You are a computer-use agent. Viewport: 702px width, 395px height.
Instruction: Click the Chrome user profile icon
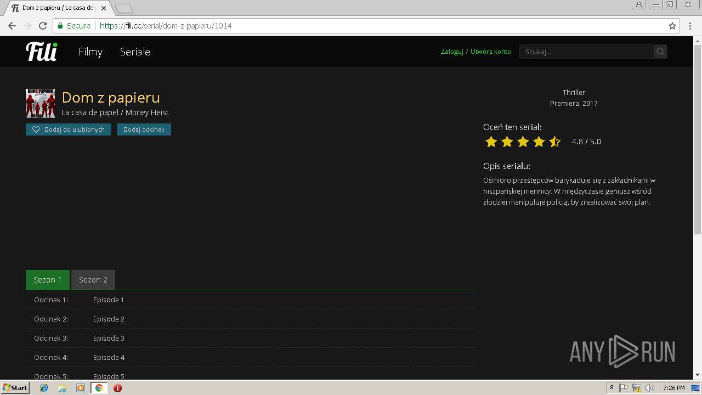639,4
